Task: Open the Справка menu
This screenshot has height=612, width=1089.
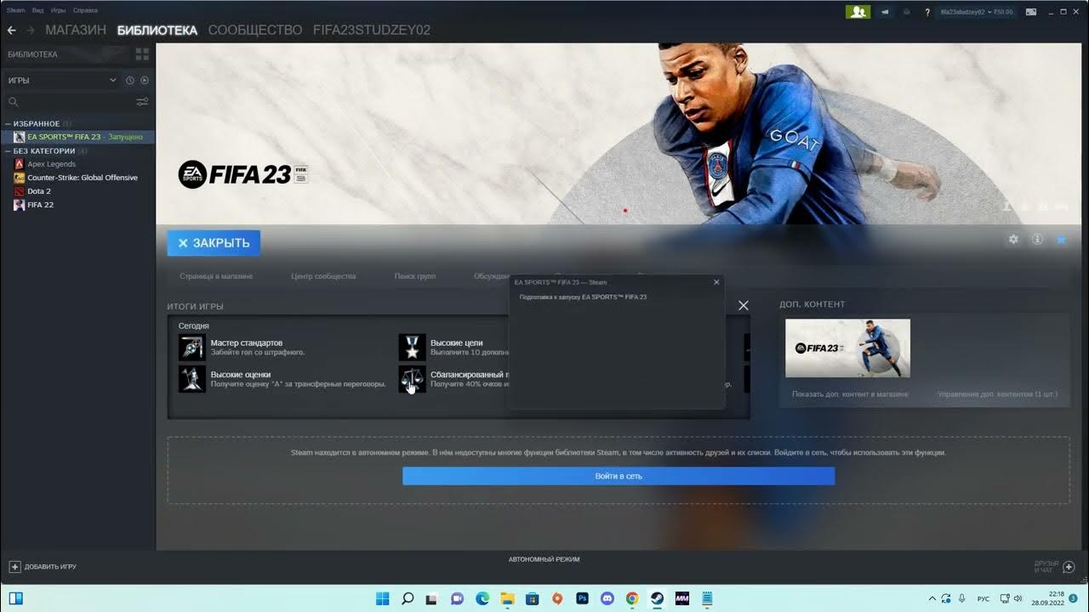Action: click(x=85, y=10)
